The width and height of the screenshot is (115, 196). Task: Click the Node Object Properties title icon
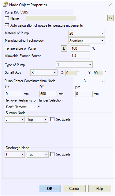click(x=5, y=5)
